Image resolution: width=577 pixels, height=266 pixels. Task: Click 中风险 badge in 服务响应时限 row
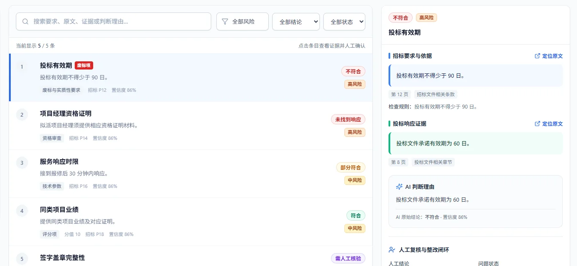click(x=355, y=180)
